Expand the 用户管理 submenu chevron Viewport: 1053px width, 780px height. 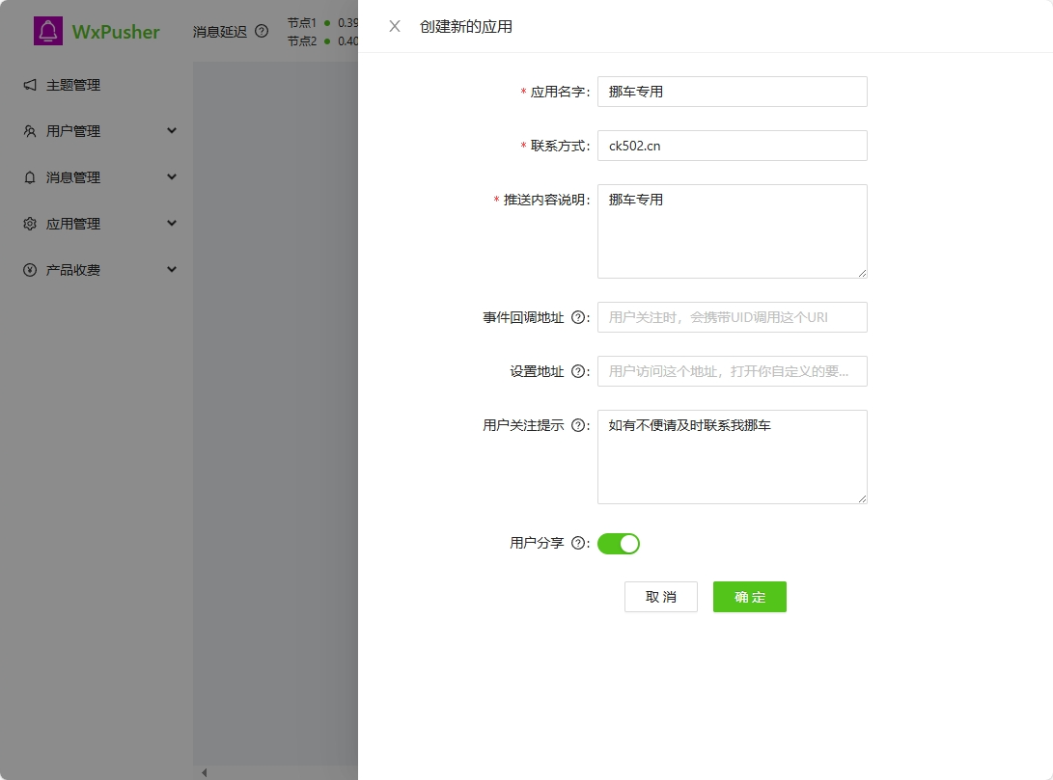click(171, 131)
